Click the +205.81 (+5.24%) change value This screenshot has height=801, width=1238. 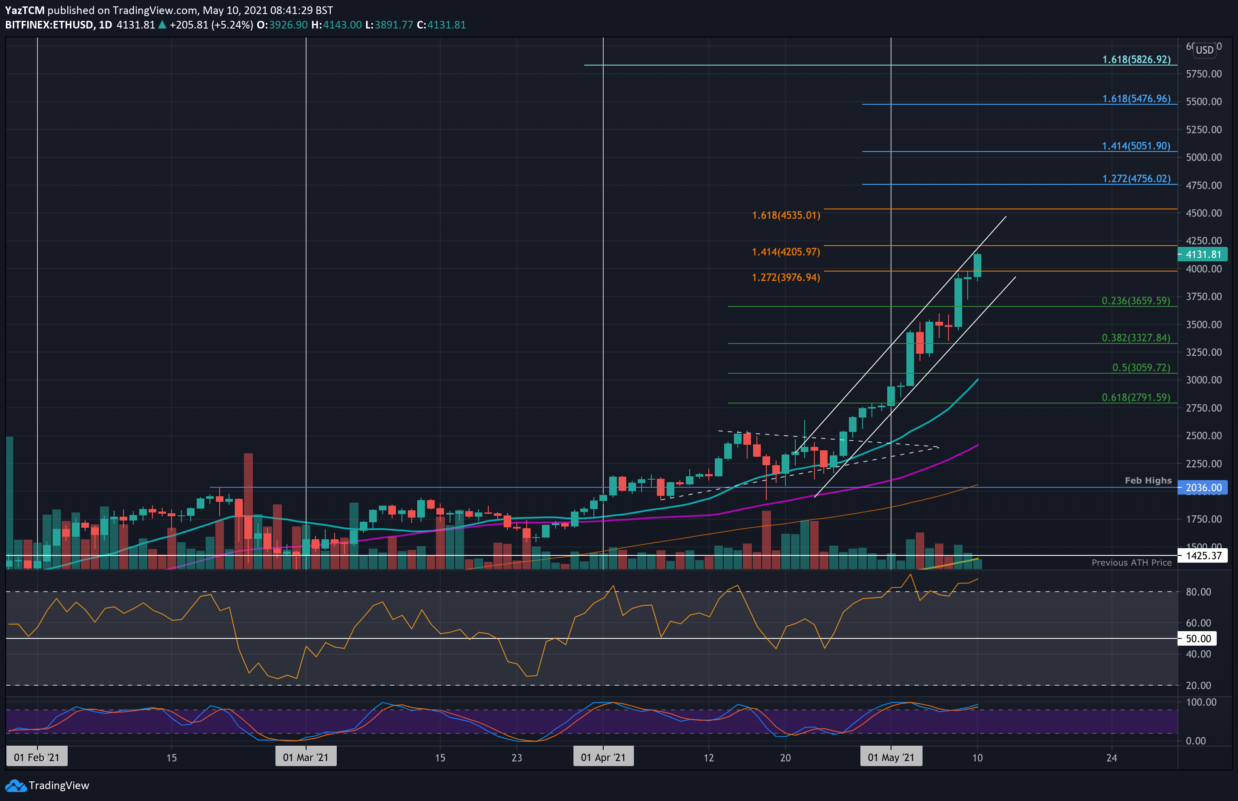pos(211,25)
